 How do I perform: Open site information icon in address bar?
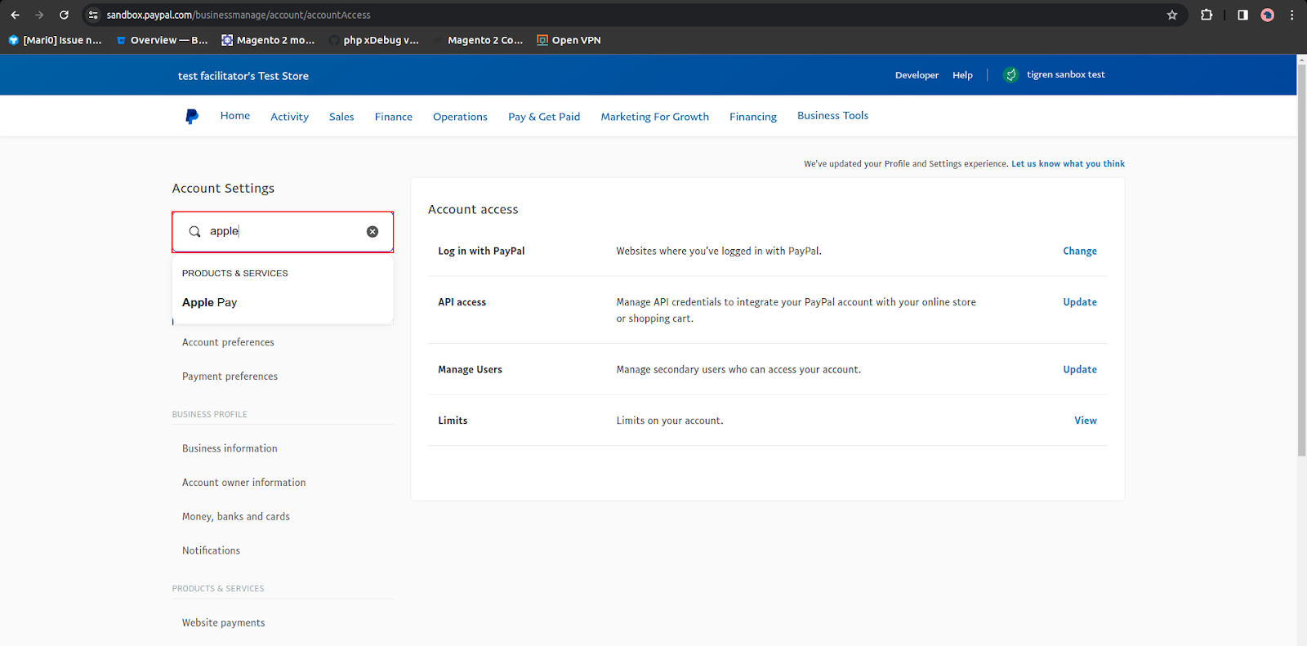click(93, 15)
